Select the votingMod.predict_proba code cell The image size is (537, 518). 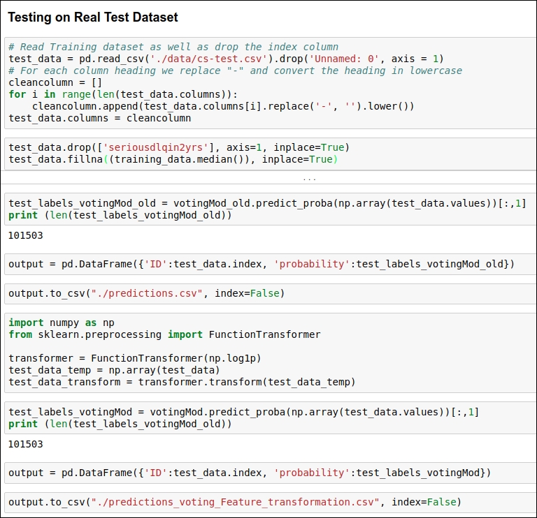click(x=270, y=417)
